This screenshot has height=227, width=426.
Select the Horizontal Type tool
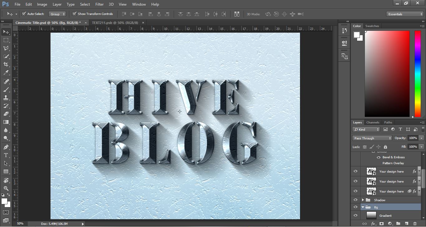click(x=6, y=155)
